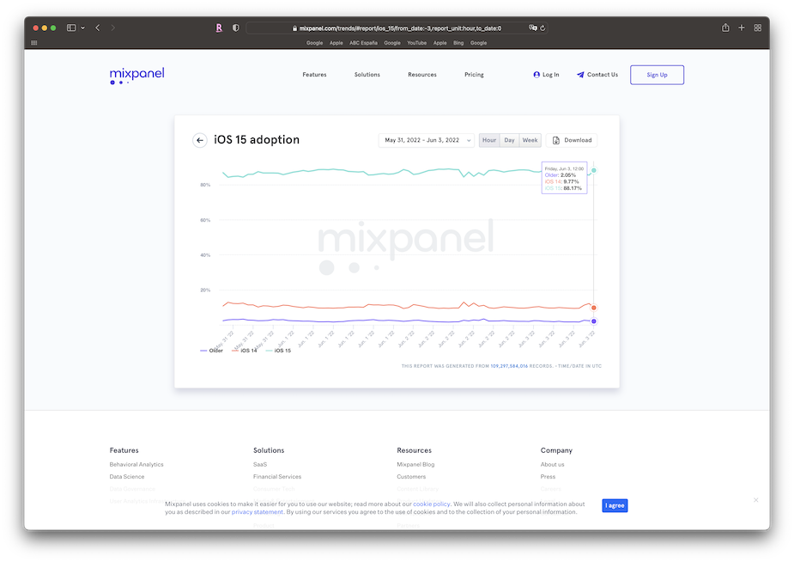Click the Older purple data point marker
The width and height of the screenshot is (794, 562).
tap(594, 321)
